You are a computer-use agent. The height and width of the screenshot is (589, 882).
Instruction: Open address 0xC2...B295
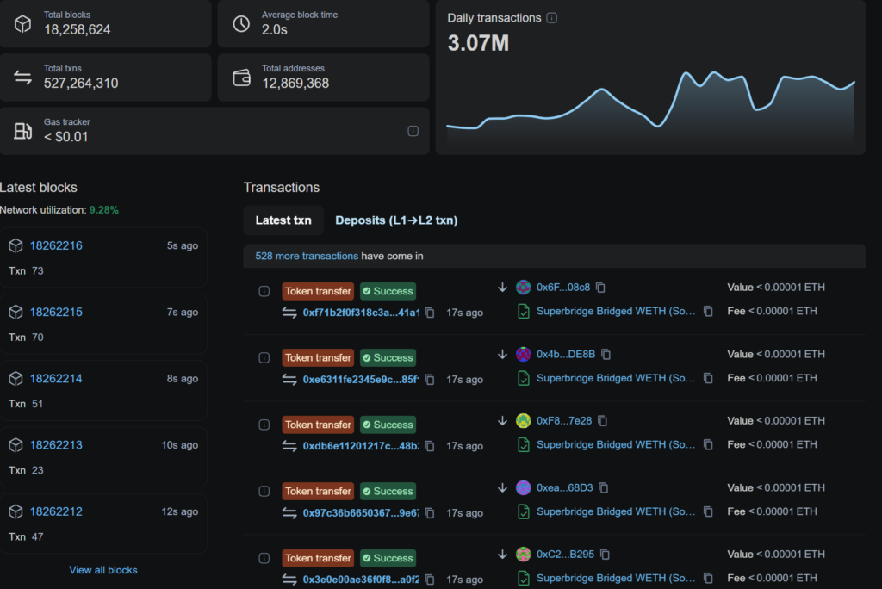(x=564, y=555)
